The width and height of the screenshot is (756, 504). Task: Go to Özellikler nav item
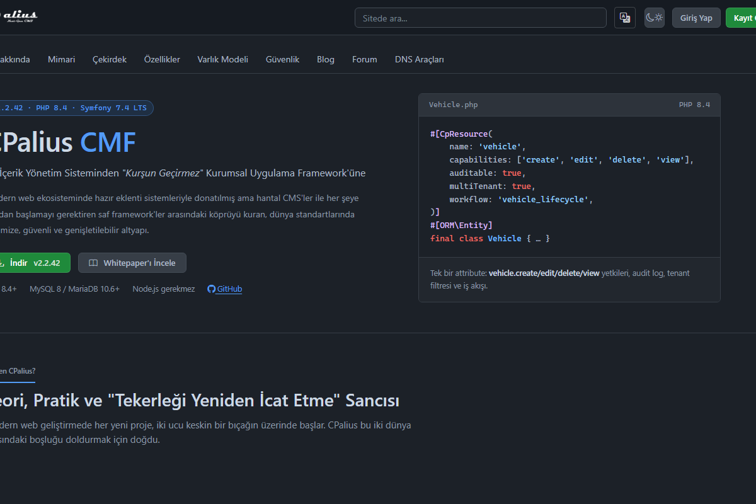click(x=162, y=59)
